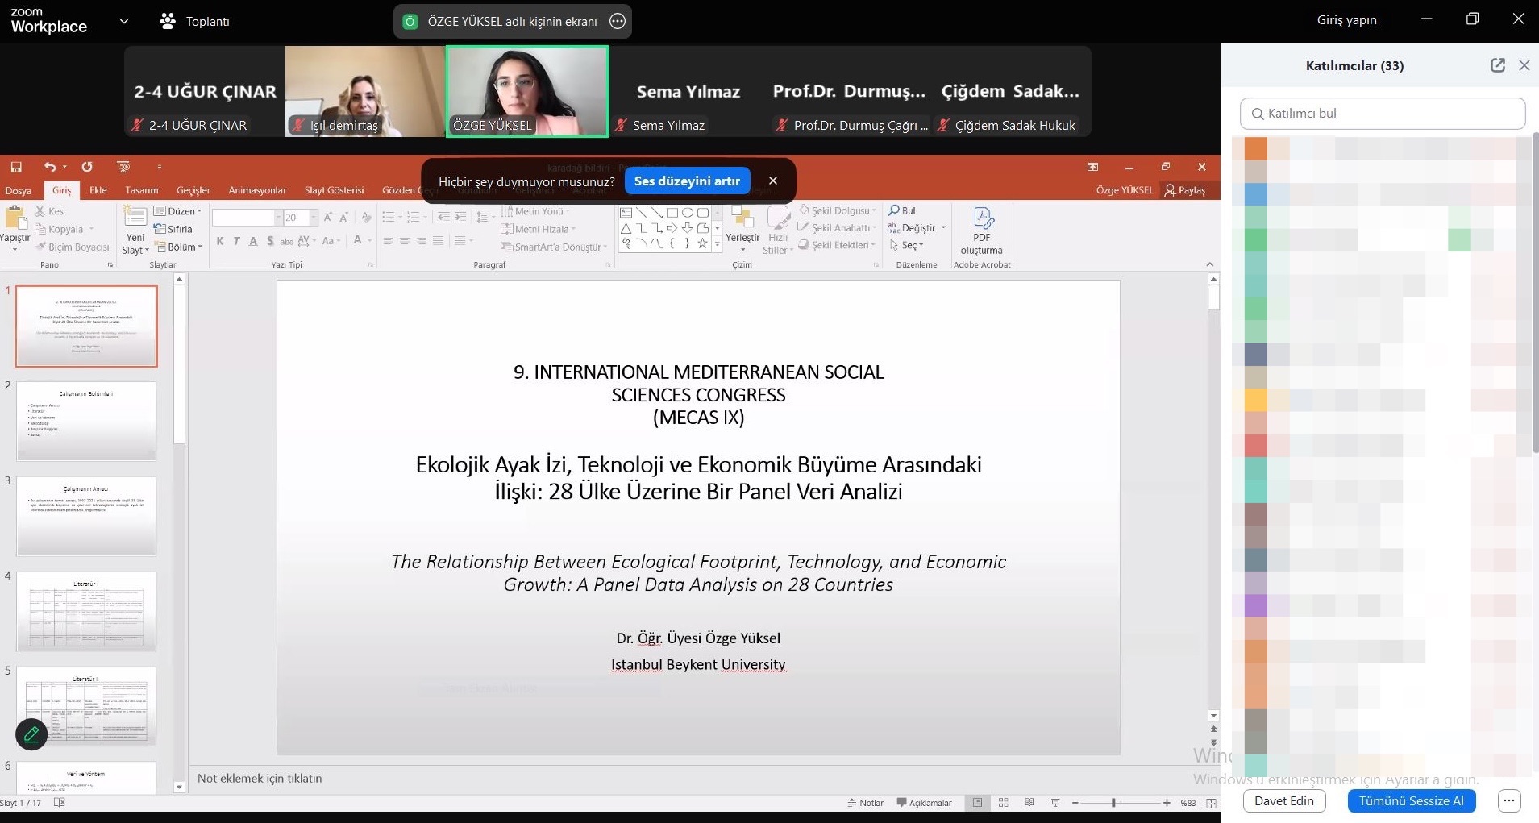Toggle bold K formatting

tap(220, 241)
